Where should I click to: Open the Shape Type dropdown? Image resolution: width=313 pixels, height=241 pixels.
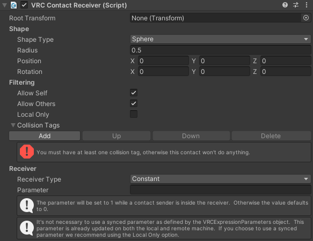click(220, 39)
